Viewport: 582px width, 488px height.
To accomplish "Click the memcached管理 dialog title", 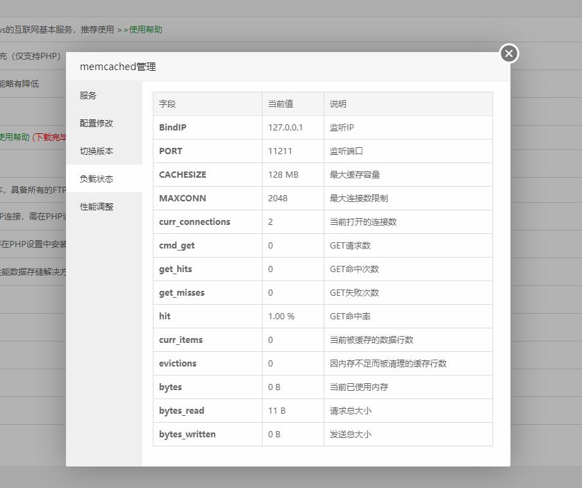I will pyautogui.click(x=117, y=67).
